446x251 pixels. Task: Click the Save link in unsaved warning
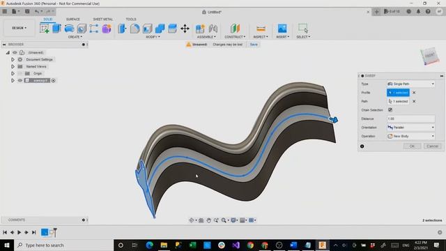coord(254,45)
